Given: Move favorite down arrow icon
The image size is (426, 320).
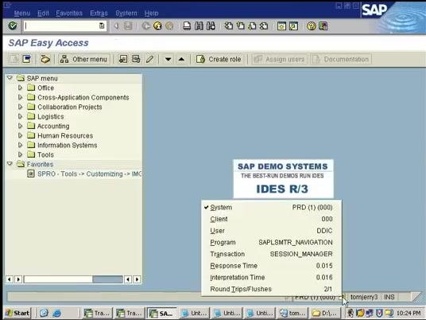Looking at the screenshot, I should coord(168,59).
